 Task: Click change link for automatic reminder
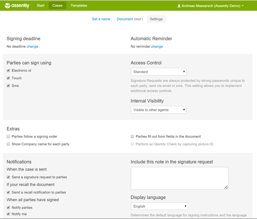pyautogui.click(x=157, y=46)
